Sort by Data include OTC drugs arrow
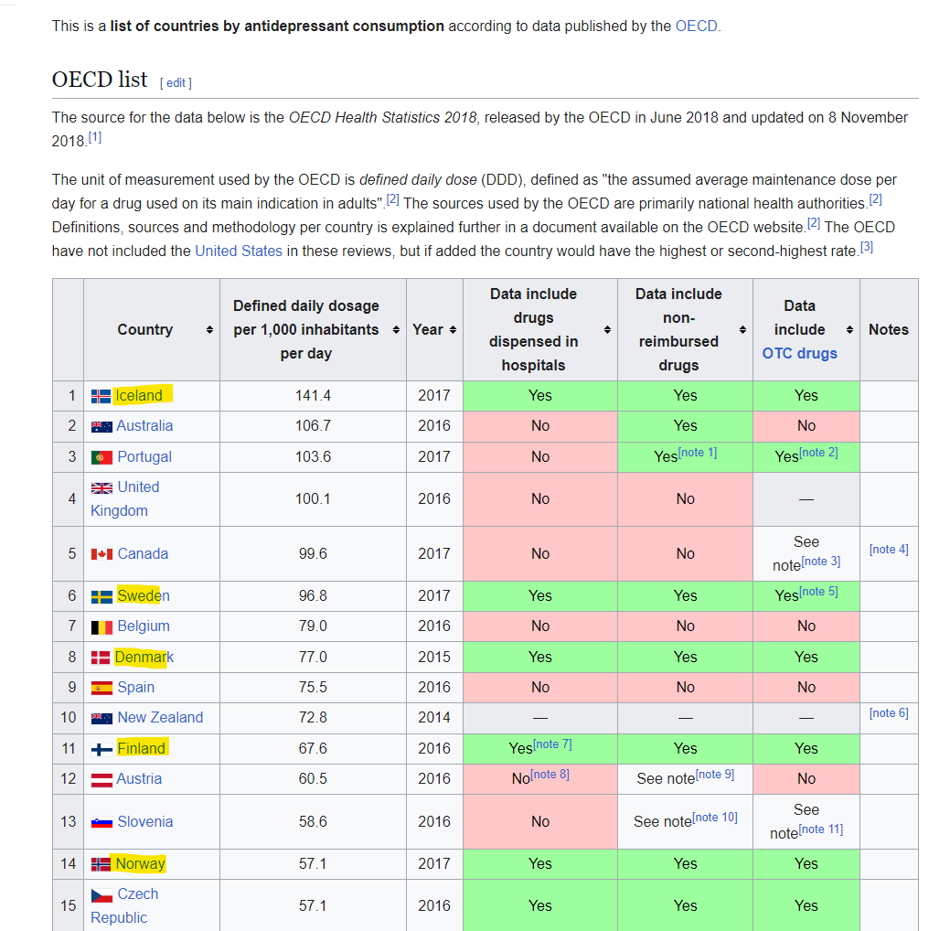This screenshot has height=931, width=950. tap(849, 330)
